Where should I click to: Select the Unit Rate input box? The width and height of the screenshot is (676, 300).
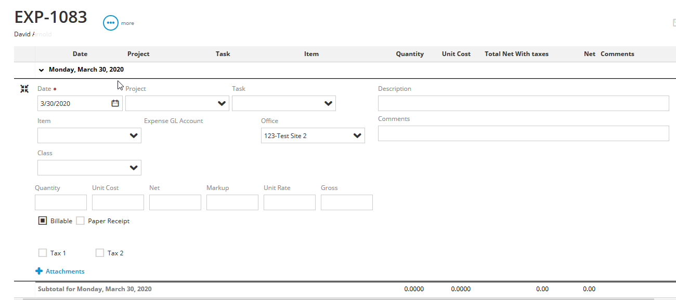pyautogui.click(x=290, y=202)
